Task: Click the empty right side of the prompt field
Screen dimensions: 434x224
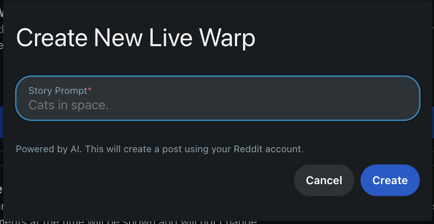Action: [305, 98]
